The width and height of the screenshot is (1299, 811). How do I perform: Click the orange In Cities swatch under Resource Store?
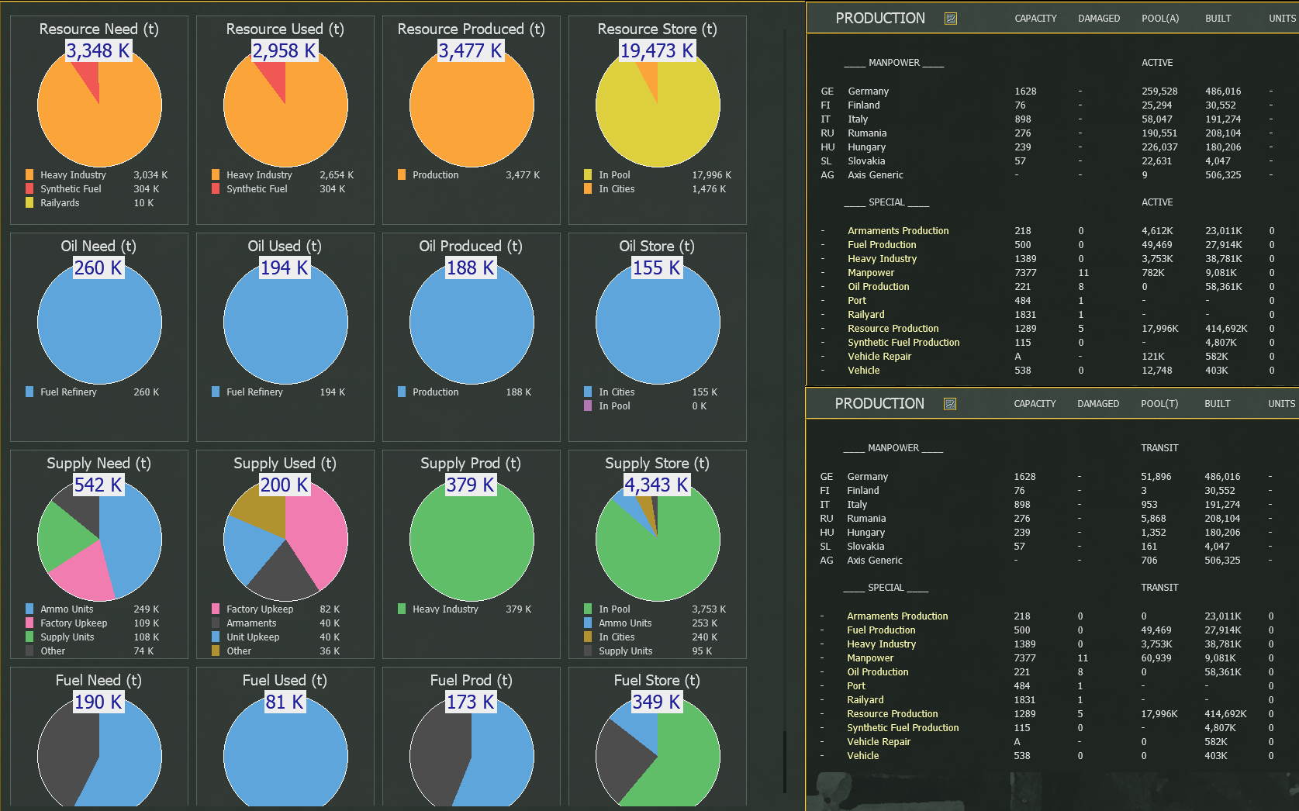(588, 189)
